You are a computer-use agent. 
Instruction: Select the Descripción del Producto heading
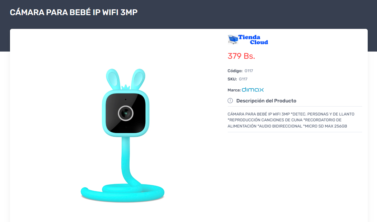coord(266,101)
